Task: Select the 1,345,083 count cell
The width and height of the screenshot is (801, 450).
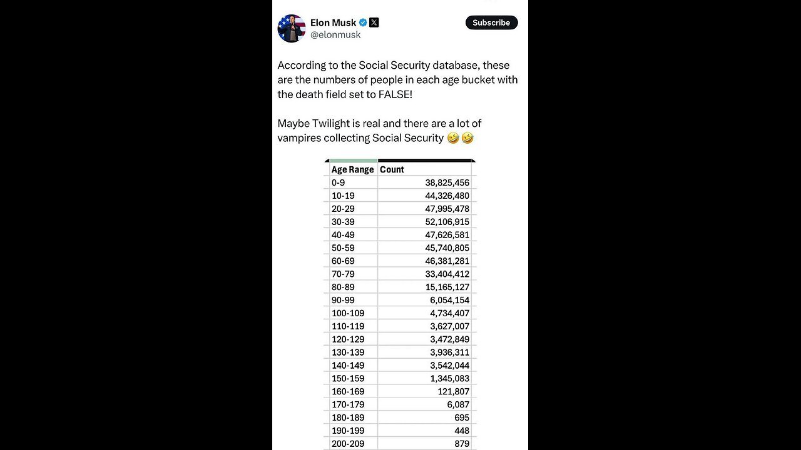Action: pyautogui.click(x=426, y=378)
